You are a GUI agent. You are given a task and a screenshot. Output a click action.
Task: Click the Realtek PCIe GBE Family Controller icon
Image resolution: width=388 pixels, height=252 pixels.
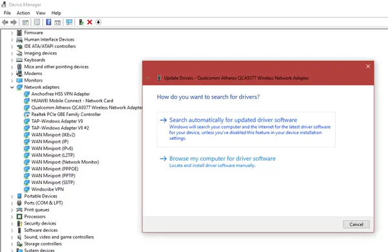pos(27,114)
